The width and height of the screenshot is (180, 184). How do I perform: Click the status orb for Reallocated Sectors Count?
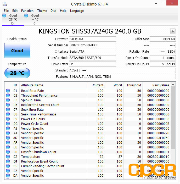tap(8, 105)
